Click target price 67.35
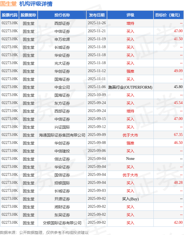 coord(178,135)
